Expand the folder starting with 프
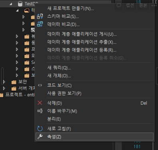The width and height of the screenshot is (158, 150). pos(17,49)
